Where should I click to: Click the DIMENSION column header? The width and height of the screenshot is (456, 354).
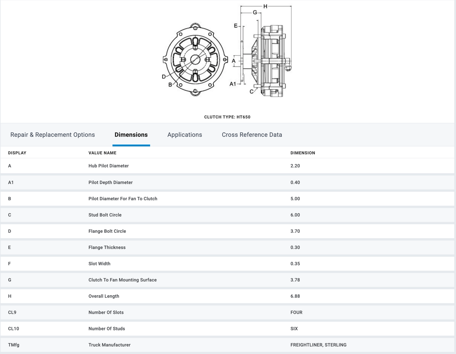tap(302, 153)
